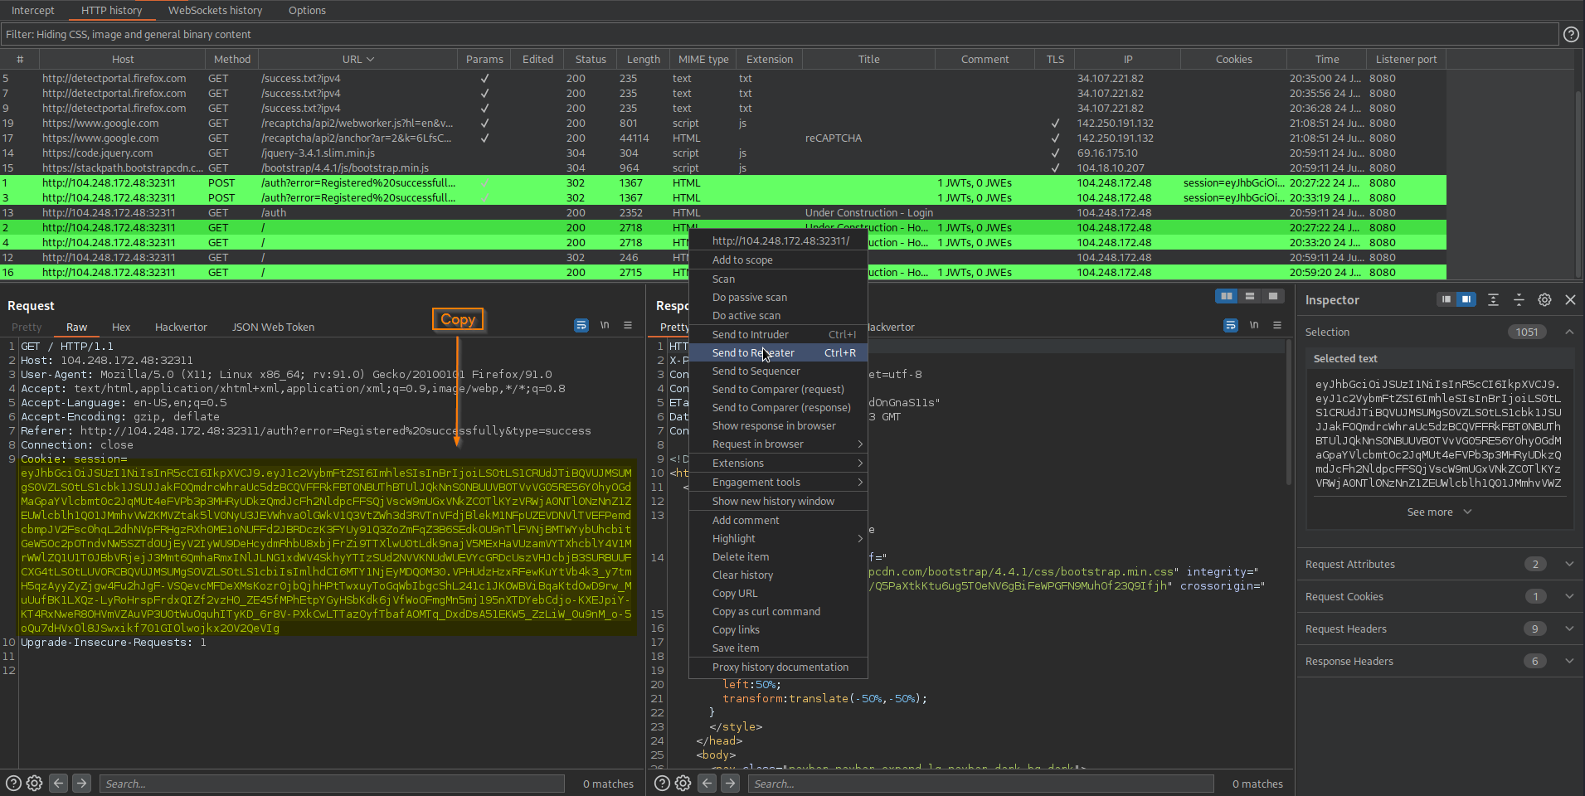Sort history by URL column header
1585x796 pixels.
pyautogui.click(x=357, y=59)
